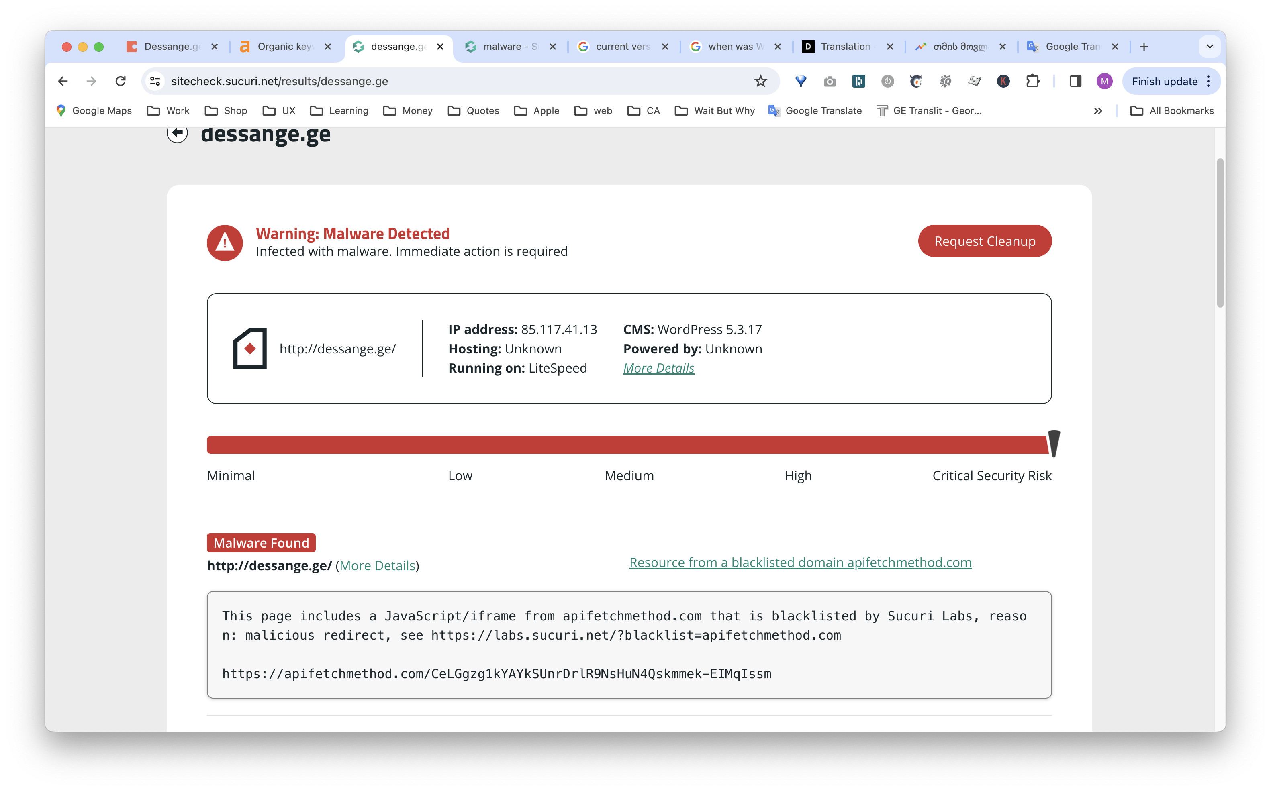
Task: Open the purple M profile avatar
Action: 1104,81
